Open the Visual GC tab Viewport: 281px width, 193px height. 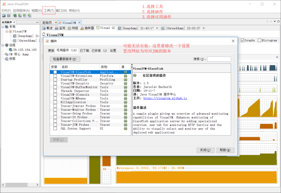(x=106, y=28)
